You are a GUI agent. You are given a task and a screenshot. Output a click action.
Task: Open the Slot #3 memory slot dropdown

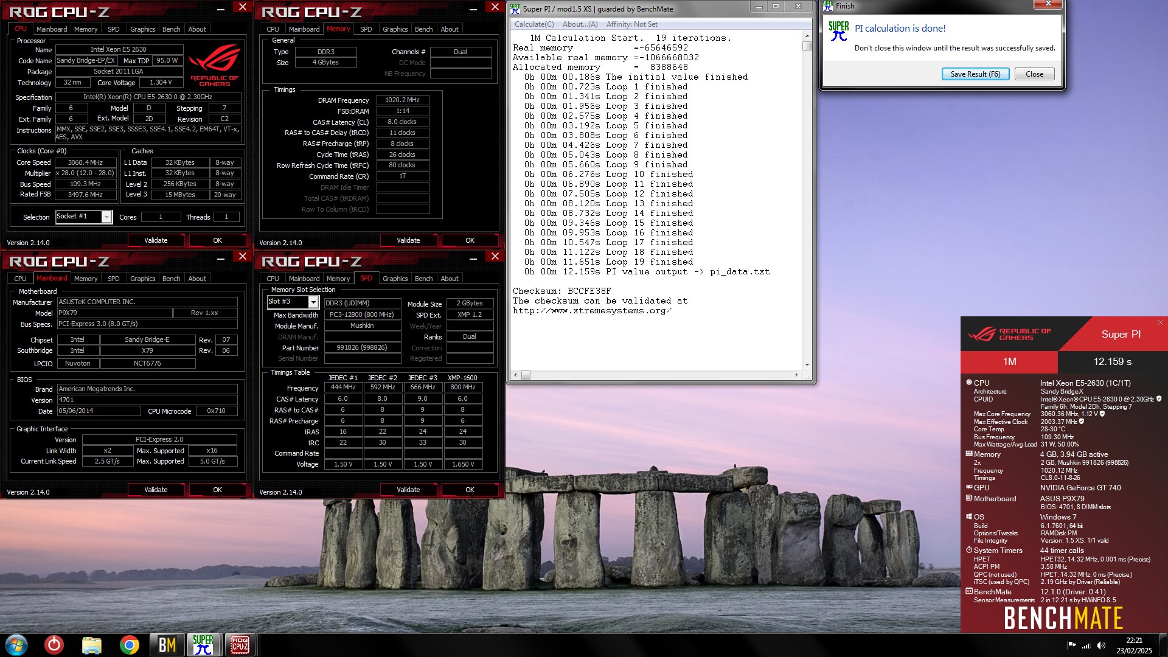[x=313, y=302]
